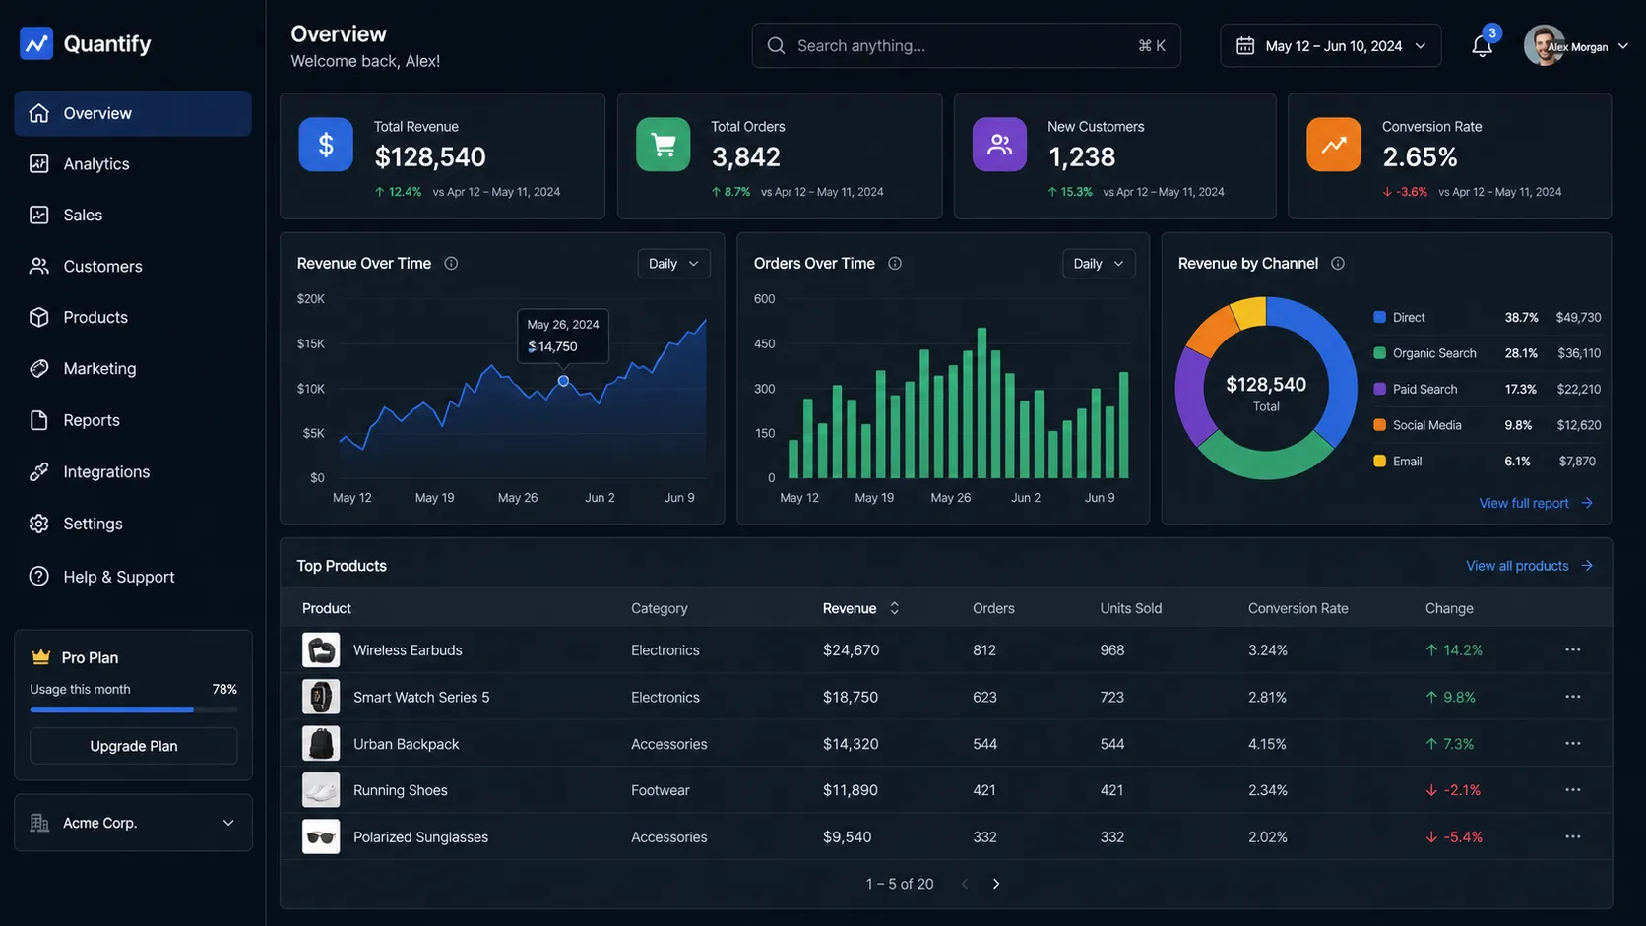The width and height of the screenshot is (1646, 926).
Task: Click the Acme Corp. building icon
Action: 39,823
